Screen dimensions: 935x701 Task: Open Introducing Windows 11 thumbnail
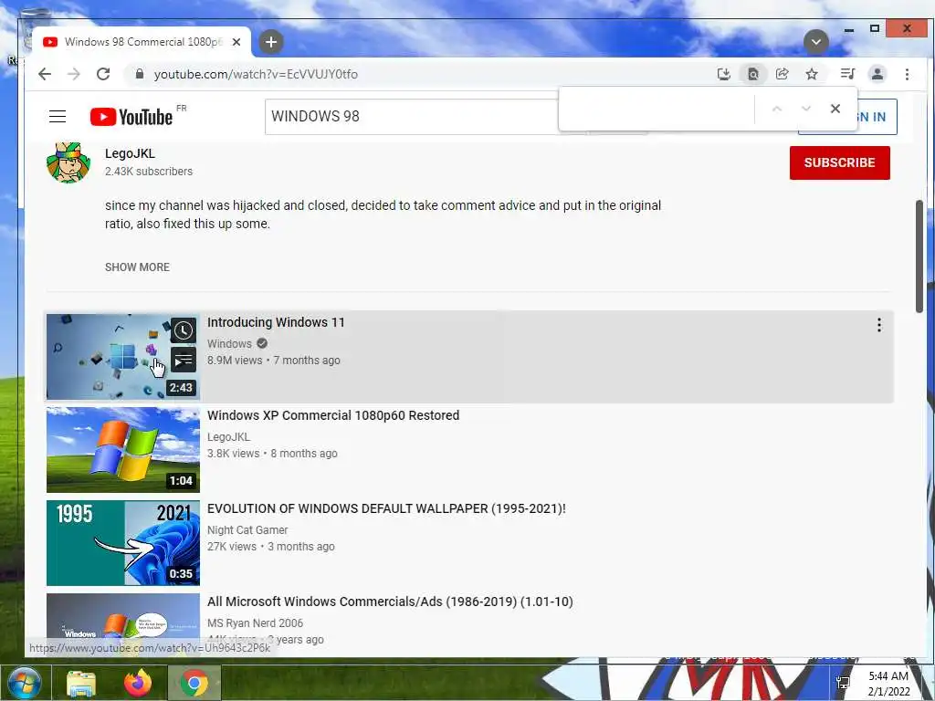[x=123, y=357]
